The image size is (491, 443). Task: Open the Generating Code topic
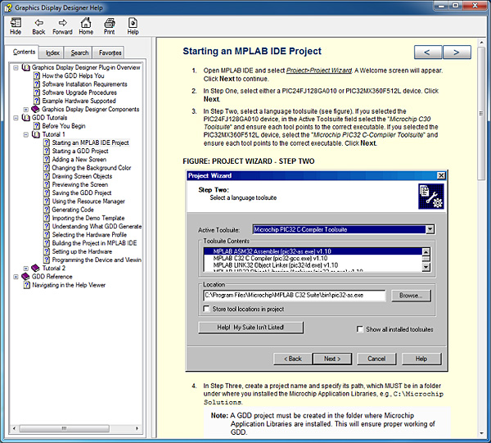coord(73,210)
